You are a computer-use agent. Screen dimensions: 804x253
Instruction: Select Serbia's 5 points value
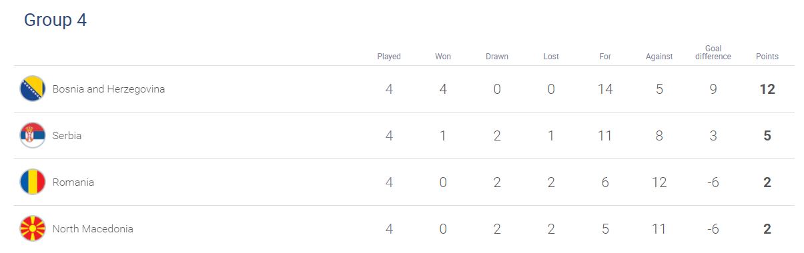[x=767, y=136]
